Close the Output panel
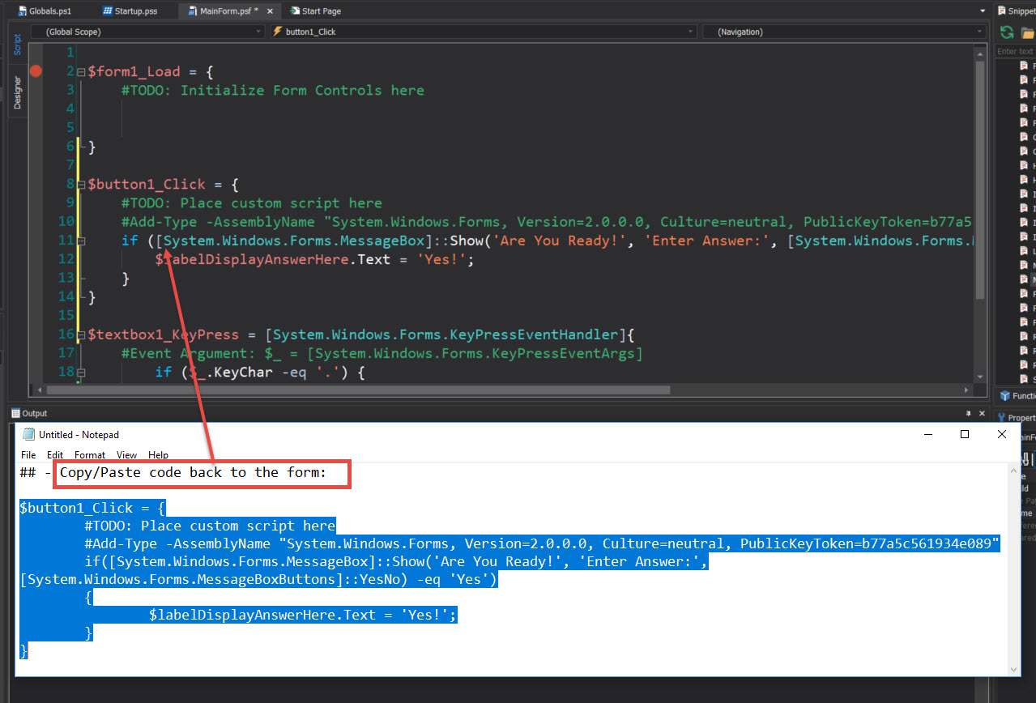 [983, 413]
